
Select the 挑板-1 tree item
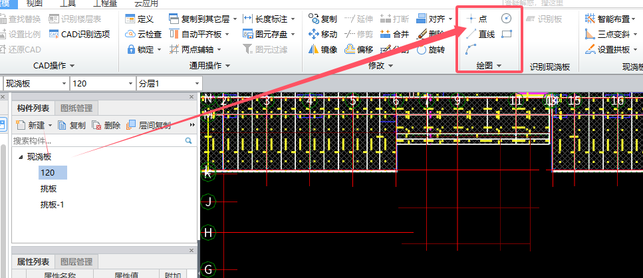(52, 204)
